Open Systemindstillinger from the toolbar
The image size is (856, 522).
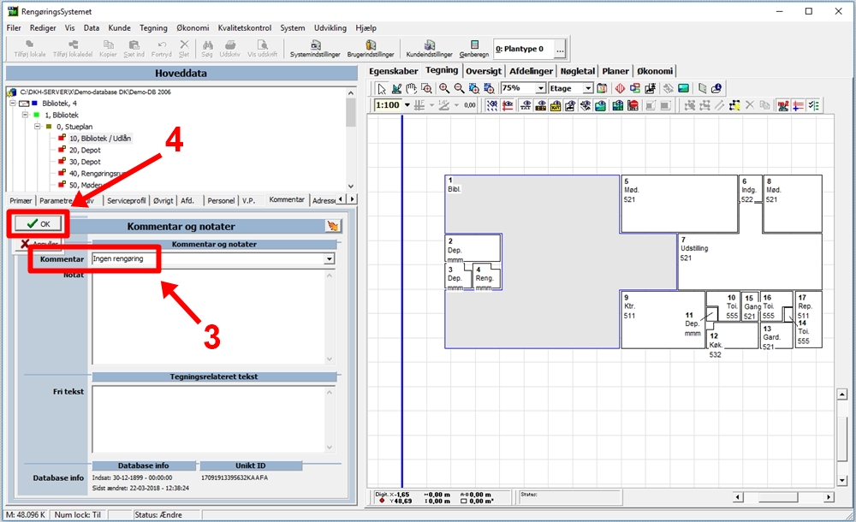(315, 49)
